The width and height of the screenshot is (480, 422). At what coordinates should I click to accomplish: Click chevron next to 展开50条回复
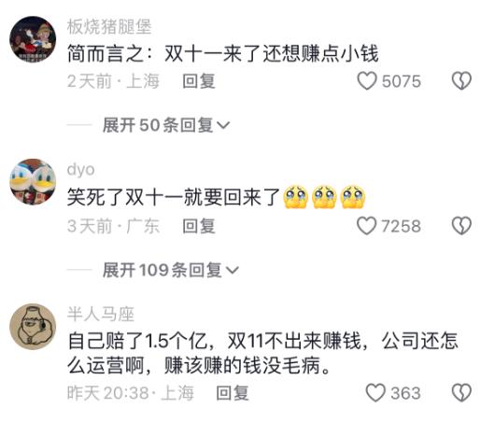[223, 125]
